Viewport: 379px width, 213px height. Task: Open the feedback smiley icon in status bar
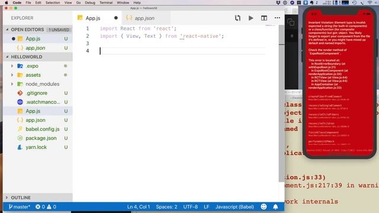(x=264, y=206)
